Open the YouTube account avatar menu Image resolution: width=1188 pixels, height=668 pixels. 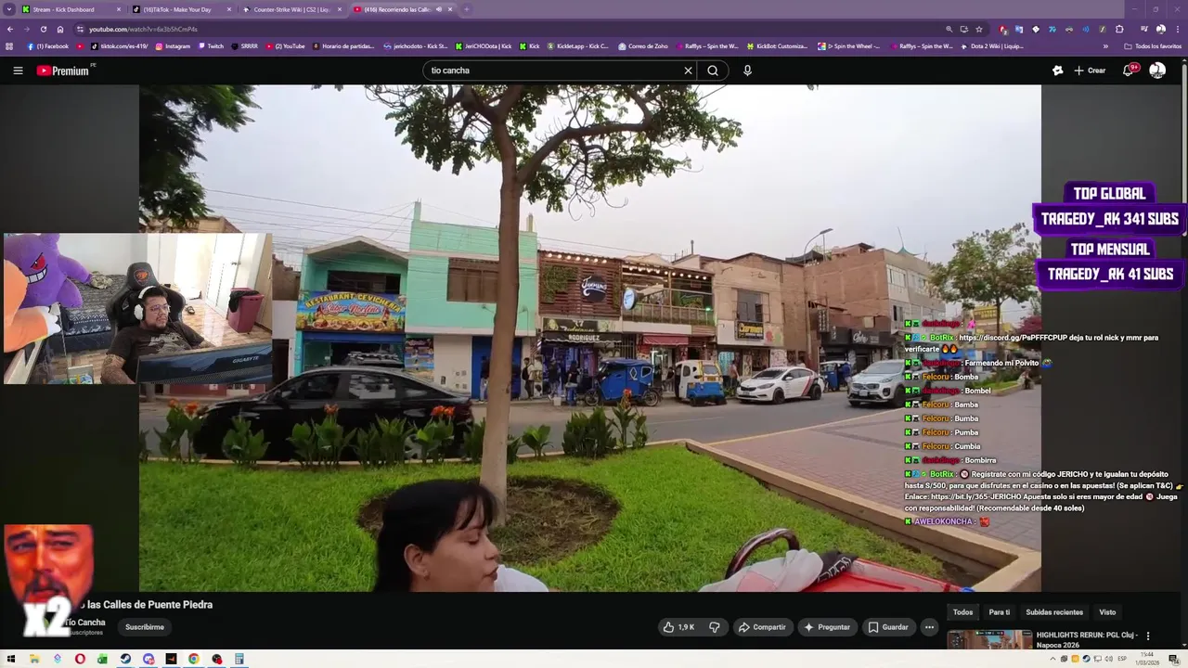tap(1157, 71)
